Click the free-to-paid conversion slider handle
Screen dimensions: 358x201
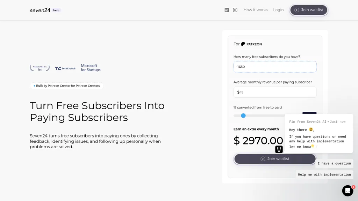coord(243,116)
